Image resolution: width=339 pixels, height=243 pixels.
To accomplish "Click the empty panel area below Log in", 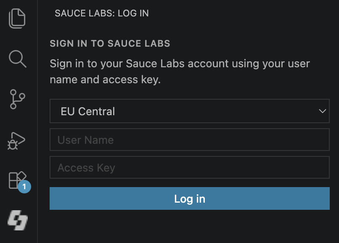I will (x=190, y=226).
